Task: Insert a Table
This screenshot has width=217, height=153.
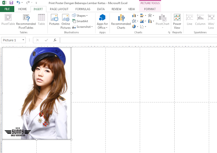Action: point(41,20)
